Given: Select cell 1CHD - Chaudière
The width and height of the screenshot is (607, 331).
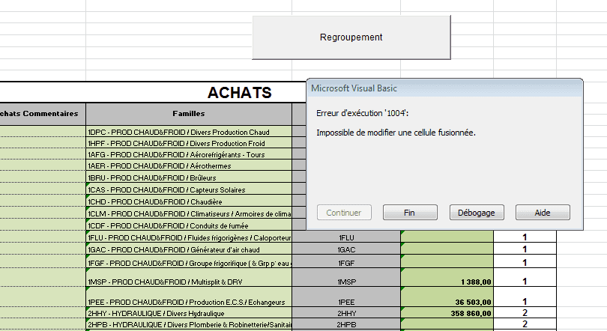Looking at the screenshot, I should [189, 201].
